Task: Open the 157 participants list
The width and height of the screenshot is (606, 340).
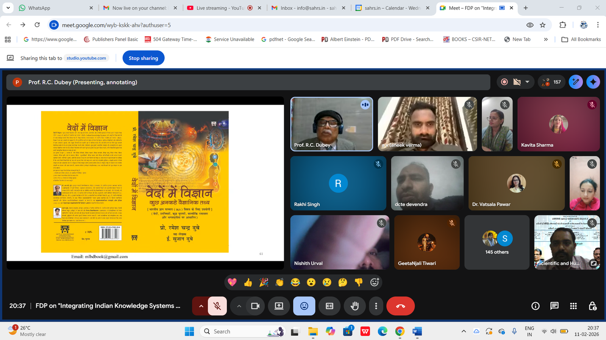Action: [552, 82]
